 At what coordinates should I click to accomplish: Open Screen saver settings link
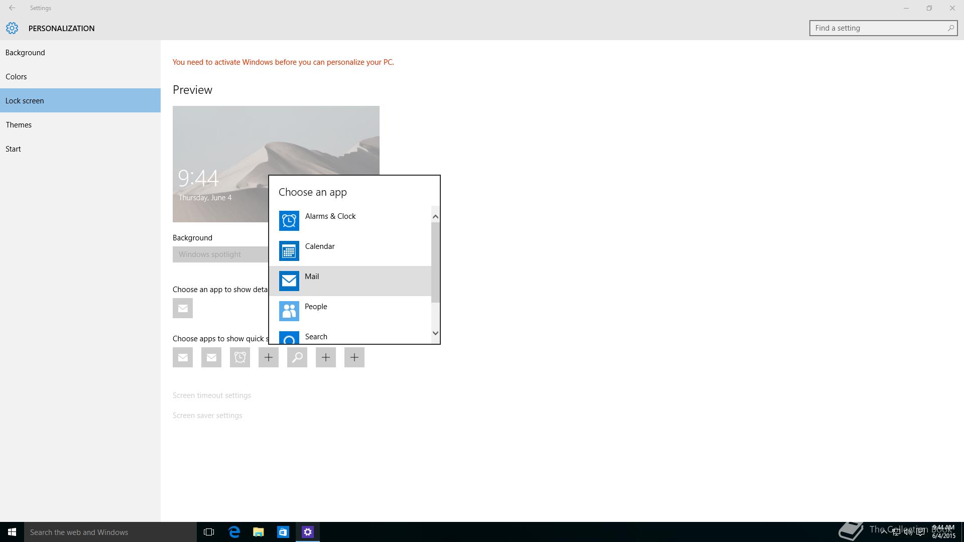coord(207,416)
